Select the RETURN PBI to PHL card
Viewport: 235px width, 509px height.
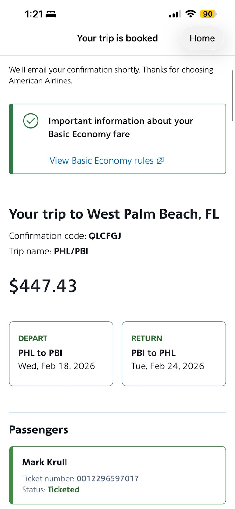(174, 353)
